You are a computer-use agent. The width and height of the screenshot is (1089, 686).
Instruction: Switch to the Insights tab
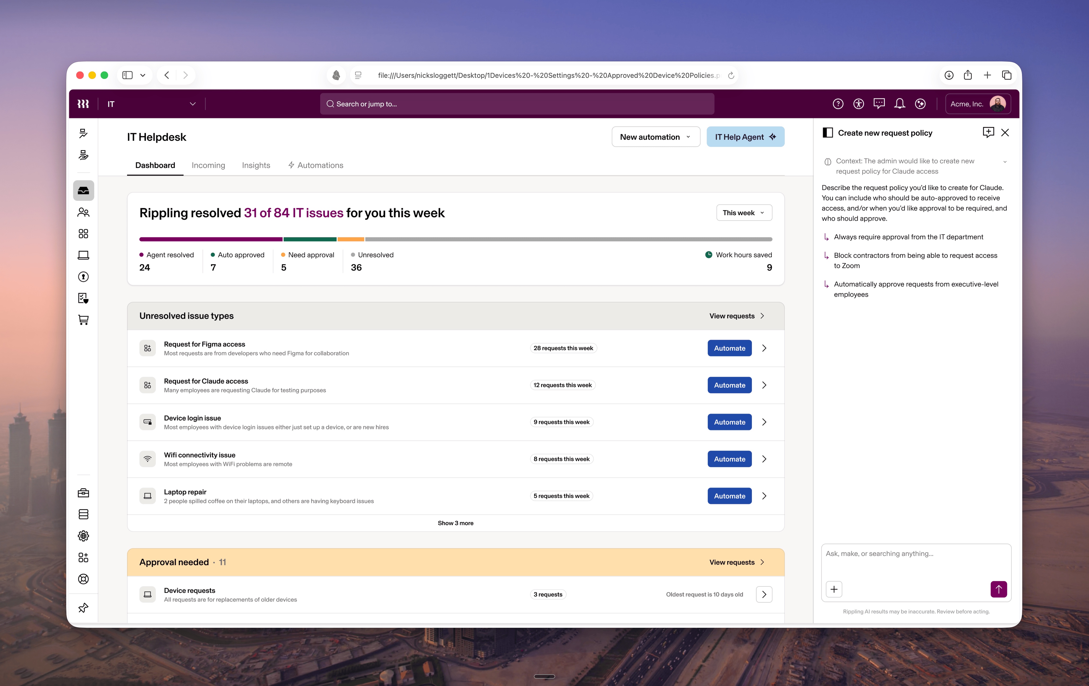(256, 165)
